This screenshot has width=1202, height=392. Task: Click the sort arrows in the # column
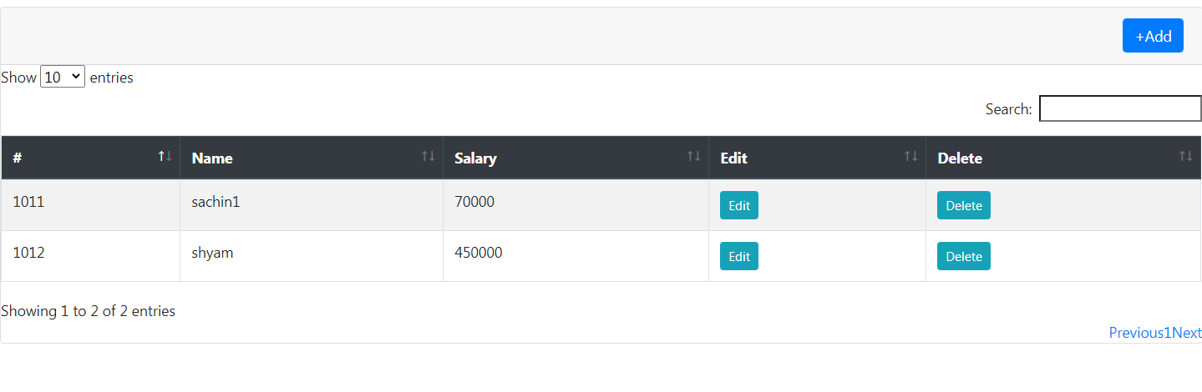coord(165,156)
